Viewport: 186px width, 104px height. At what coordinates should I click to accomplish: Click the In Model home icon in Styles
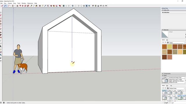168,88
